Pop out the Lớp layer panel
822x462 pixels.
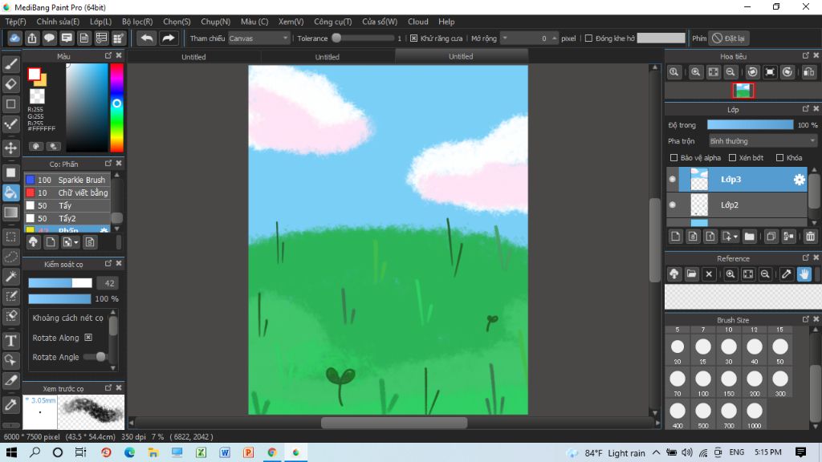tap(806, 109)
